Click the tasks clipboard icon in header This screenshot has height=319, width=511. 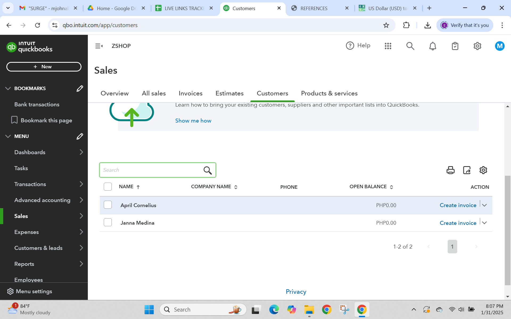click(x=455, y=46)
